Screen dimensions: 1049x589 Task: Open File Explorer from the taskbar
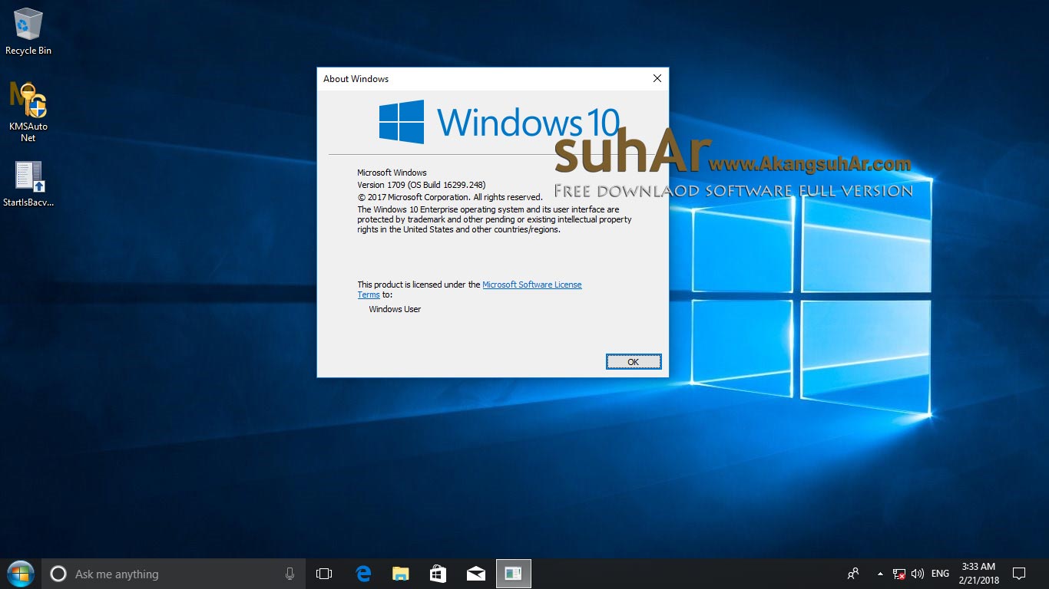tap(401, 574)
